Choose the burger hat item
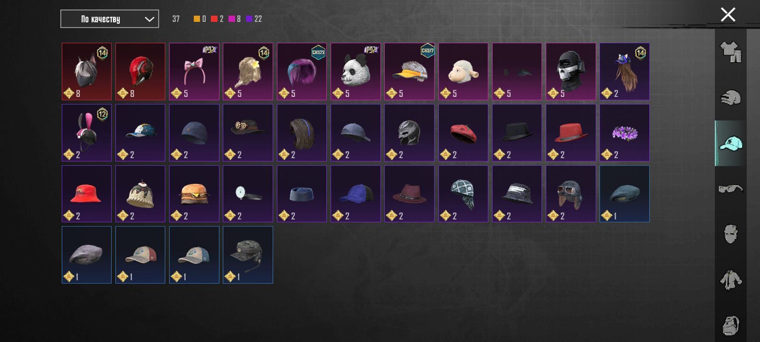This screenshot has width=760, height=342. click(x=194, y=194)
